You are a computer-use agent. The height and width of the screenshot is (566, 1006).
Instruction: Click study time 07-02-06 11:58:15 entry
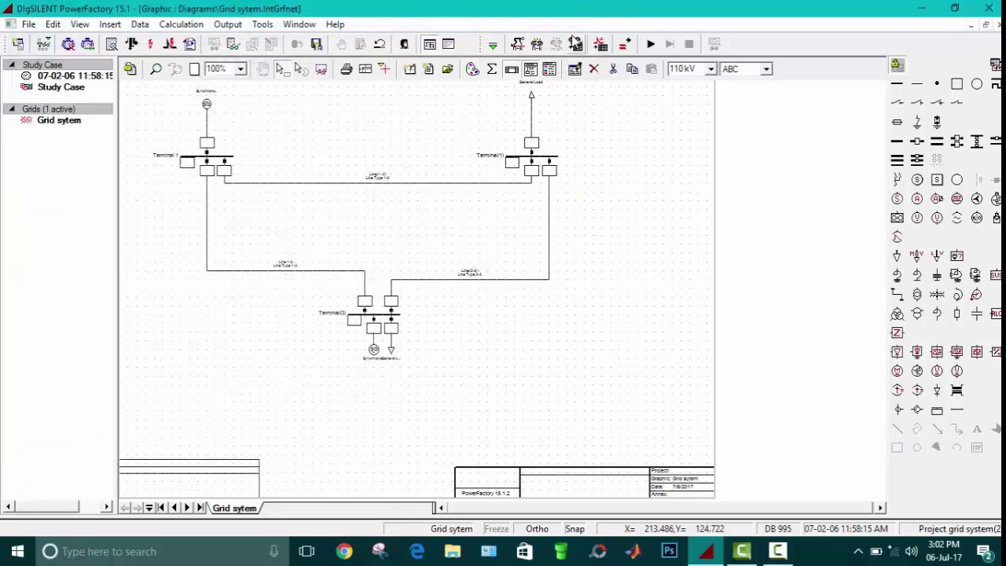tap(75, 76)
